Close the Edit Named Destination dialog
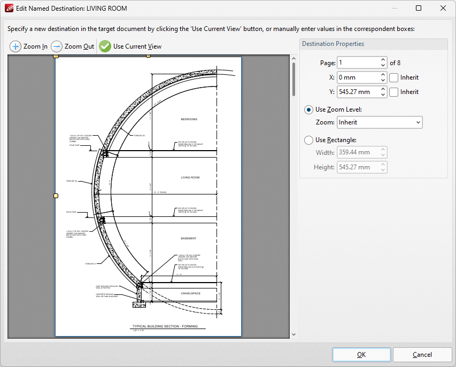Image resolution: width=456 pixels, height=367 pixels. [443, 8]
